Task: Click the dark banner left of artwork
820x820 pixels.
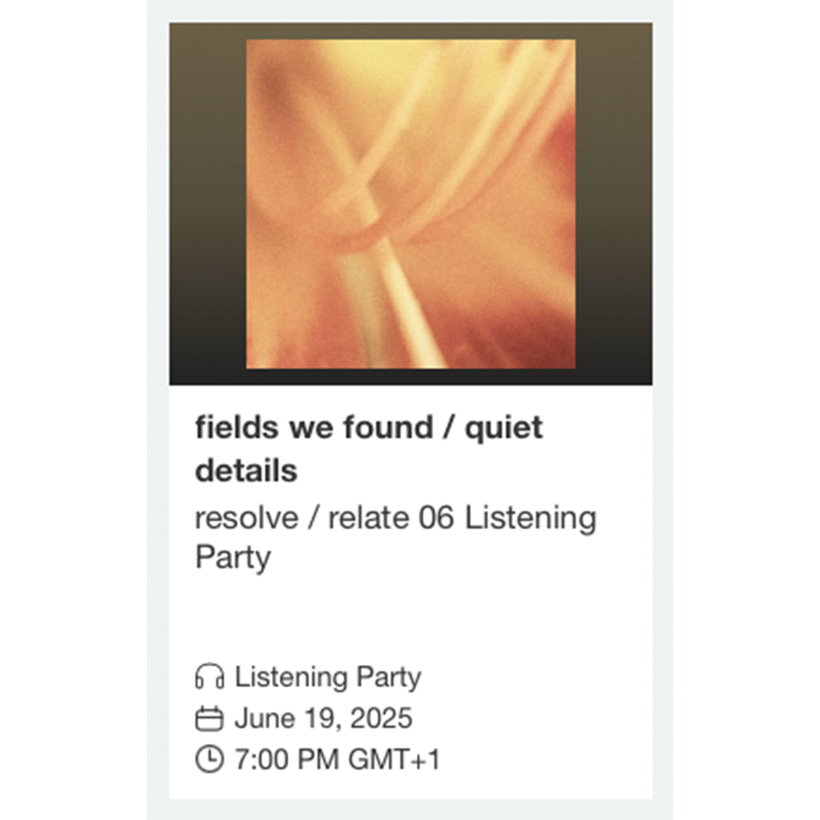Action: (207, 204)
